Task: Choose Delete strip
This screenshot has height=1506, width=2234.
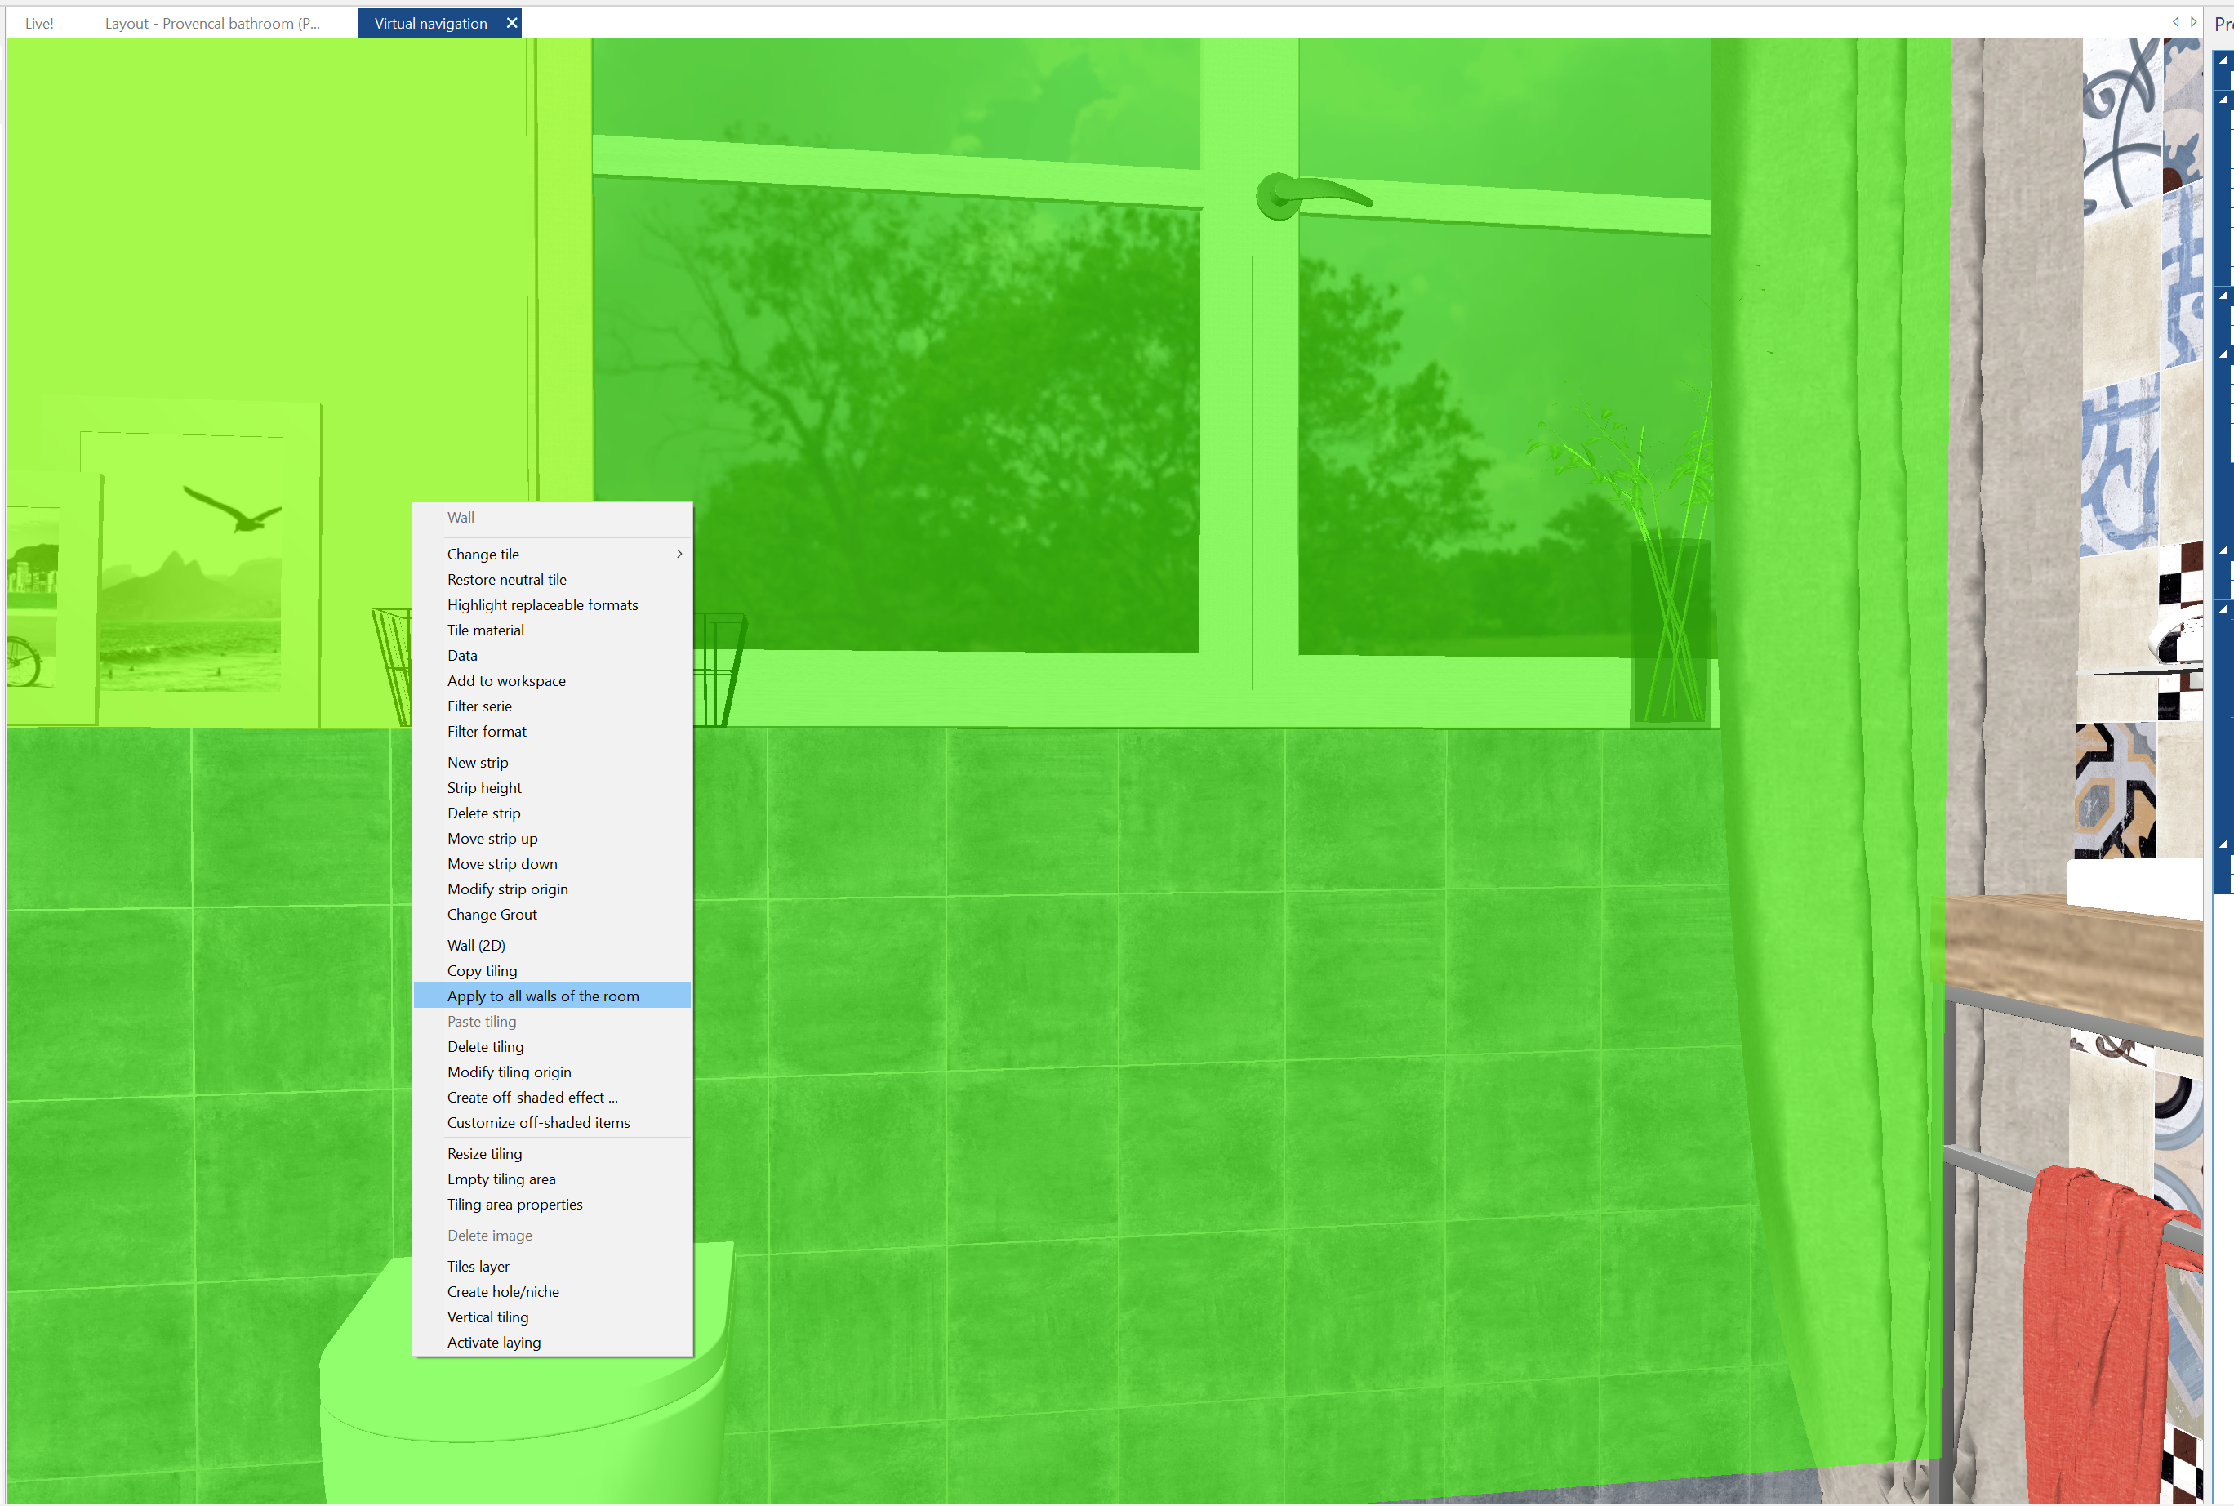Action: pos(552,813)
